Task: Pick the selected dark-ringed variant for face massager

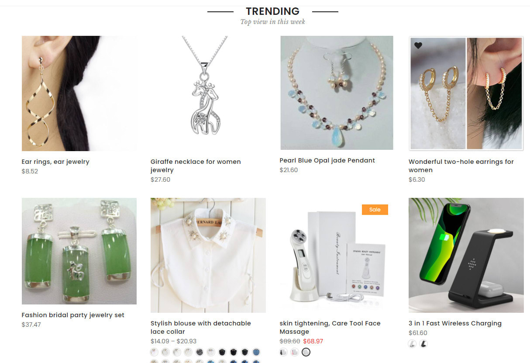Action: click(306, 352)
